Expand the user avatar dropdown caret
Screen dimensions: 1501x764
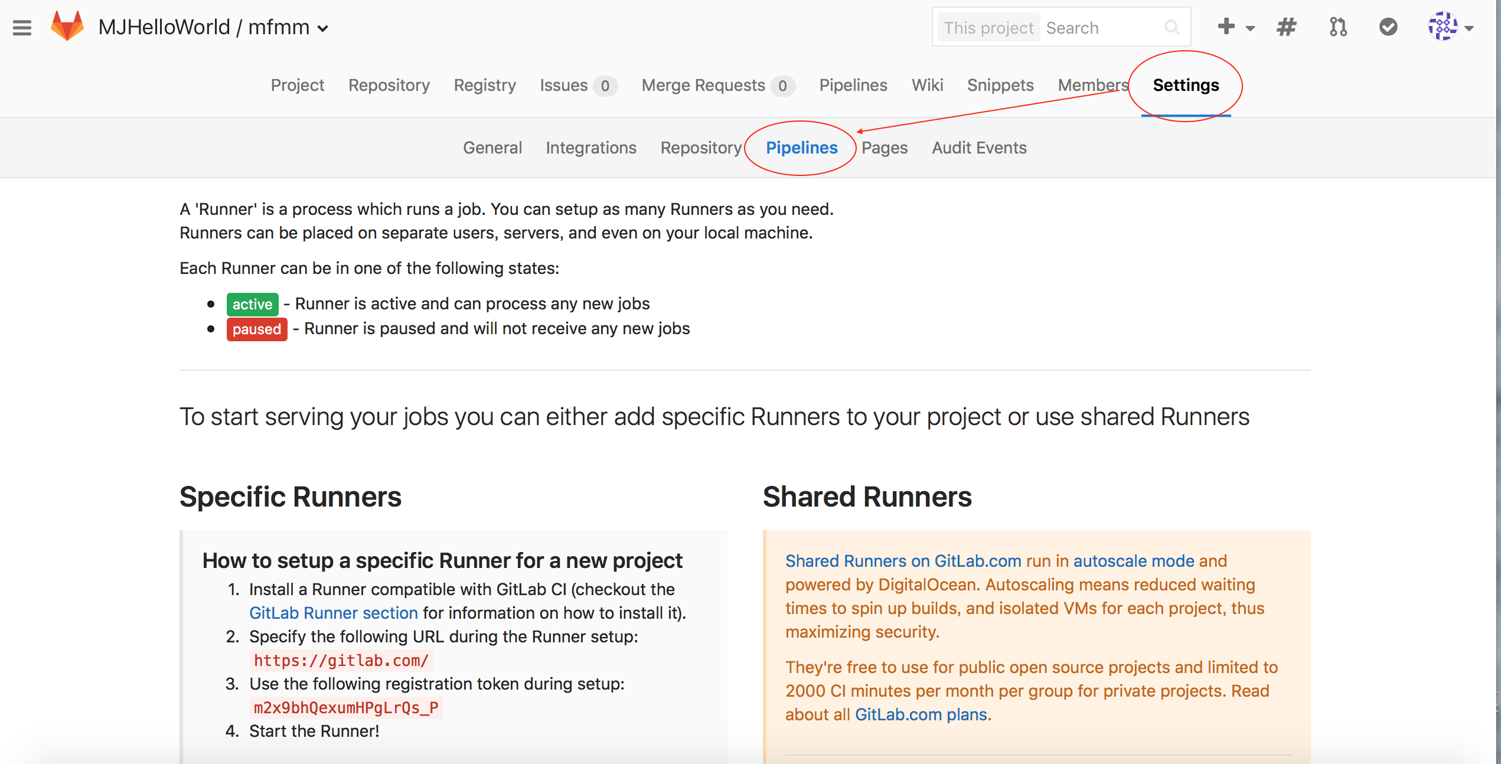1470,28
